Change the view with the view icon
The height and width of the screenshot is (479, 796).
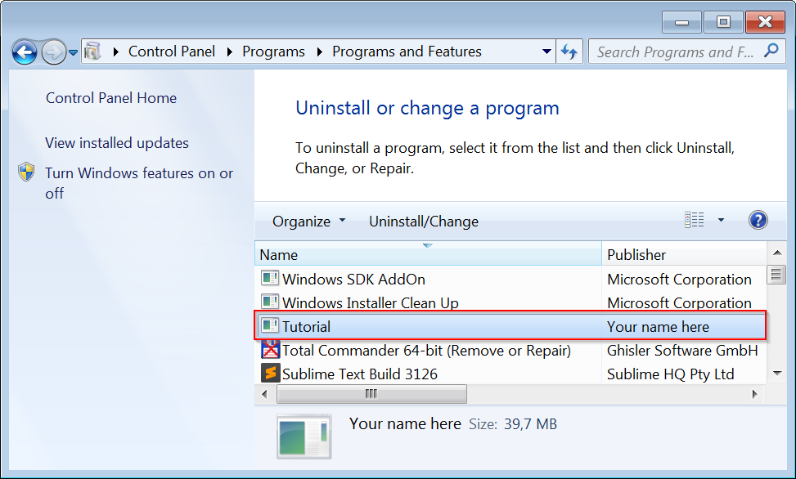point(694,220)
